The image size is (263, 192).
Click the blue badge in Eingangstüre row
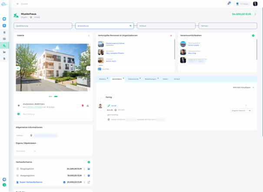(89, 169)
